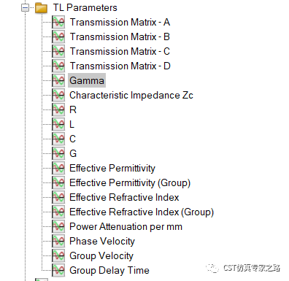This screenshot has height=281, width=289.
Task: Select Effective Refractive Index (Group) entry
Action: 142,212
